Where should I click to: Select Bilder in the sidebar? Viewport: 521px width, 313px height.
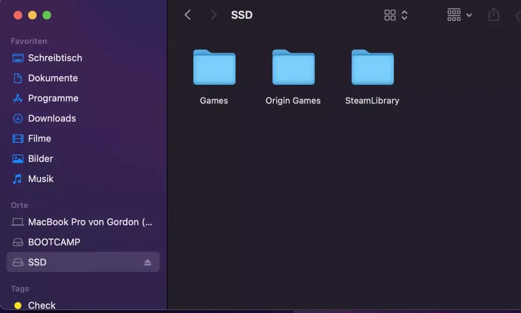(83, 158)
